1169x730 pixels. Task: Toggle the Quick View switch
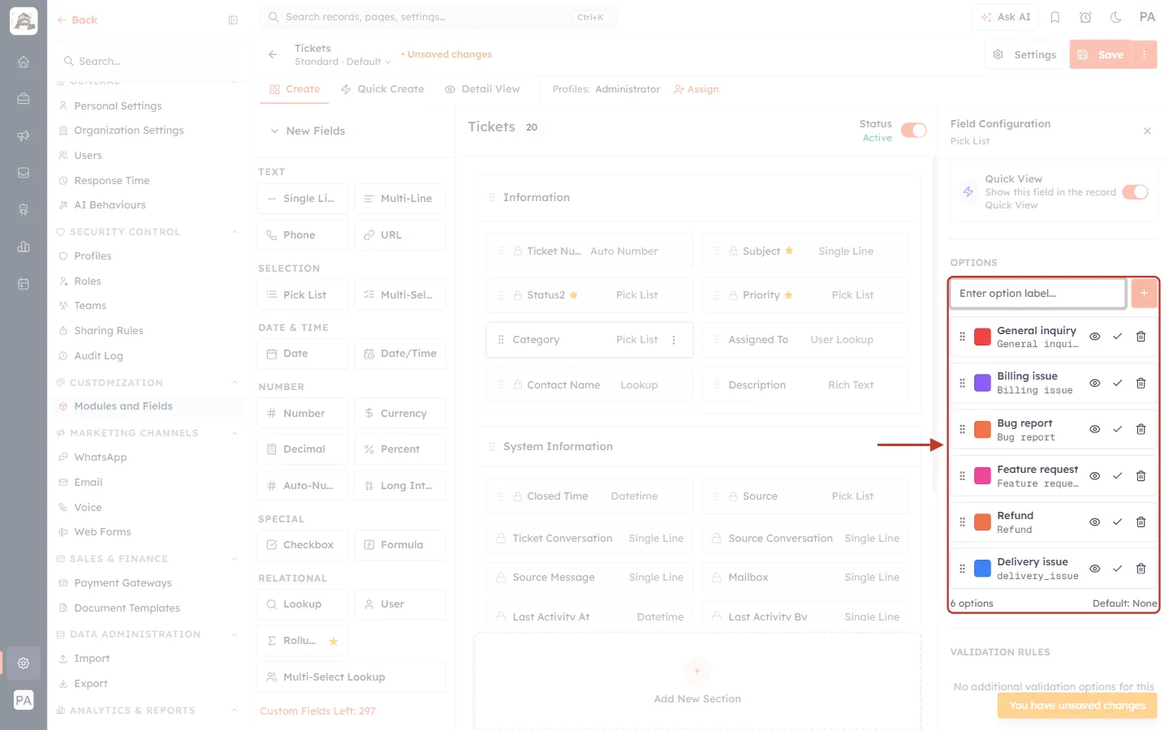[1135, 192]
